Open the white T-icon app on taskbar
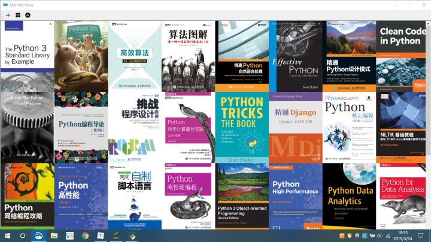Image resolution: width=431 pixels, height=242 pixels. (x=101, y=235)
